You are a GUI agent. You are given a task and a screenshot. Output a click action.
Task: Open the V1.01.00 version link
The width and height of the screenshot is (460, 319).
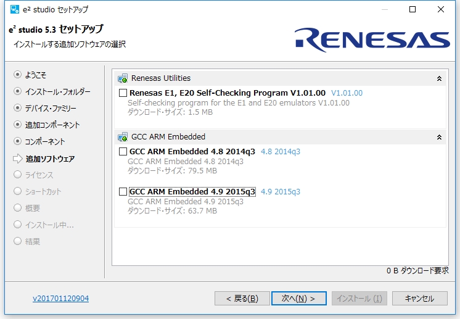click(x=347, y=93)
